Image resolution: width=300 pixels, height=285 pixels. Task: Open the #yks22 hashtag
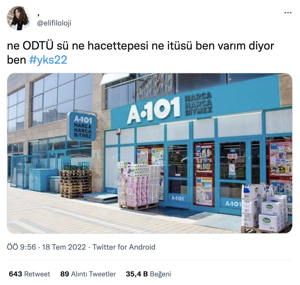tap(48, 60)
